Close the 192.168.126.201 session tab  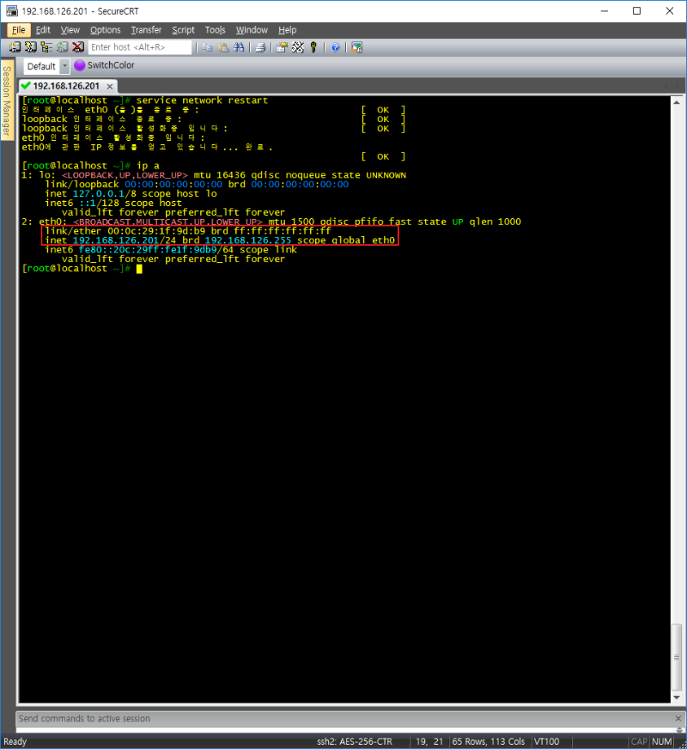(x=108, y=86)
